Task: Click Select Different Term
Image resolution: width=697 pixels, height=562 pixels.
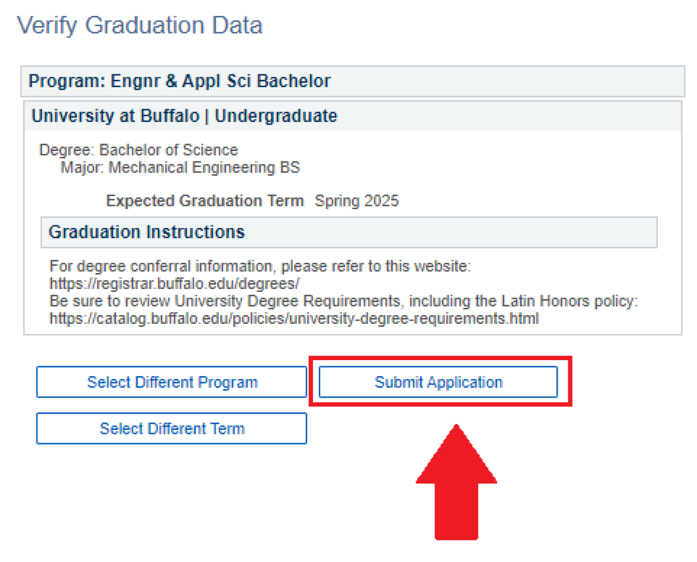Action: point(172,428)
